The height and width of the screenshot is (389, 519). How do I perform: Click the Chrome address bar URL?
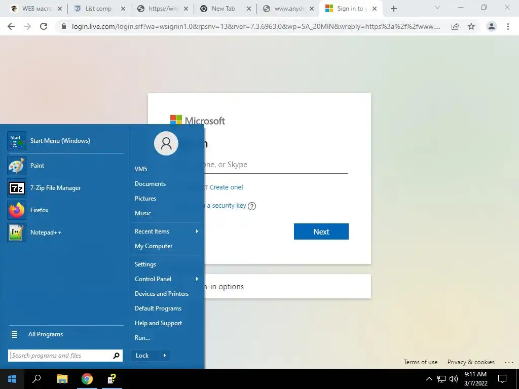[256, 26]
